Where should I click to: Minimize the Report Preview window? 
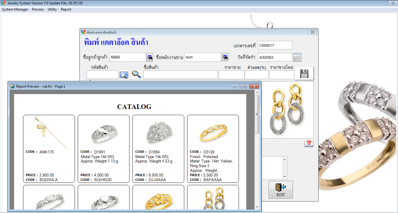235,86
